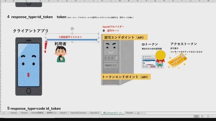Click the クライアントアプリ heading text

pos(31,31)
